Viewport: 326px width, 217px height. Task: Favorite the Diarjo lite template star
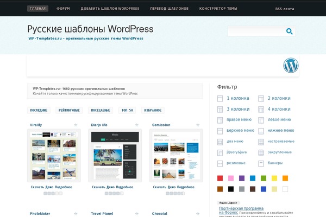(137, 125)
